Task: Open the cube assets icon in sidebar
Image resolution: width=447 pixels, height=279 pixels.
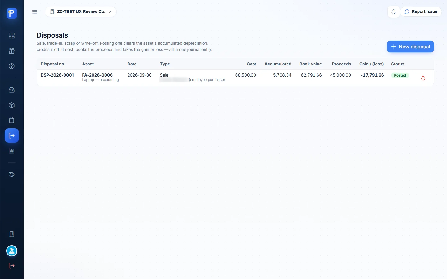Action: click(x=12, y=105)
